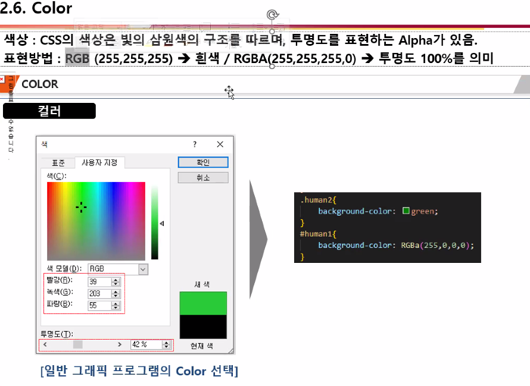Click the red X broken-image icon on orange placeholder

(2, 79)
